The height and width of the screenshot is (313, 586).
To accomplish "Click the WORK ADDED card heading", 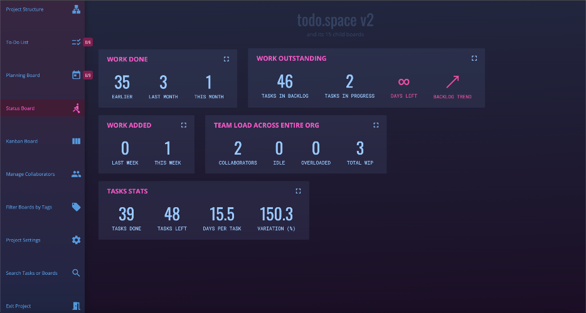I will (x=129, y=125).
